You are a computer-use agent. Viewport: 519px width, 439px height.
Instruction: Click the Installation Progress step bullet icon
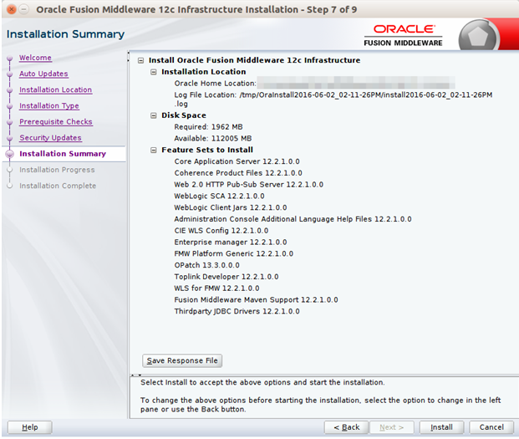(9, 170)
